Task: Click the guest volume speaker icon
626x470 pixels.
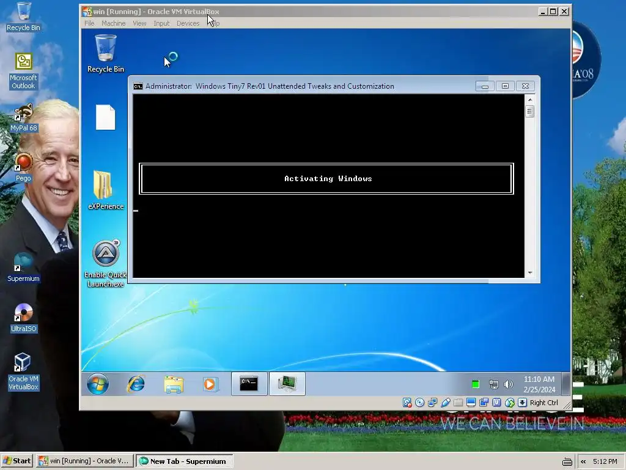Action: pos(508,384)
